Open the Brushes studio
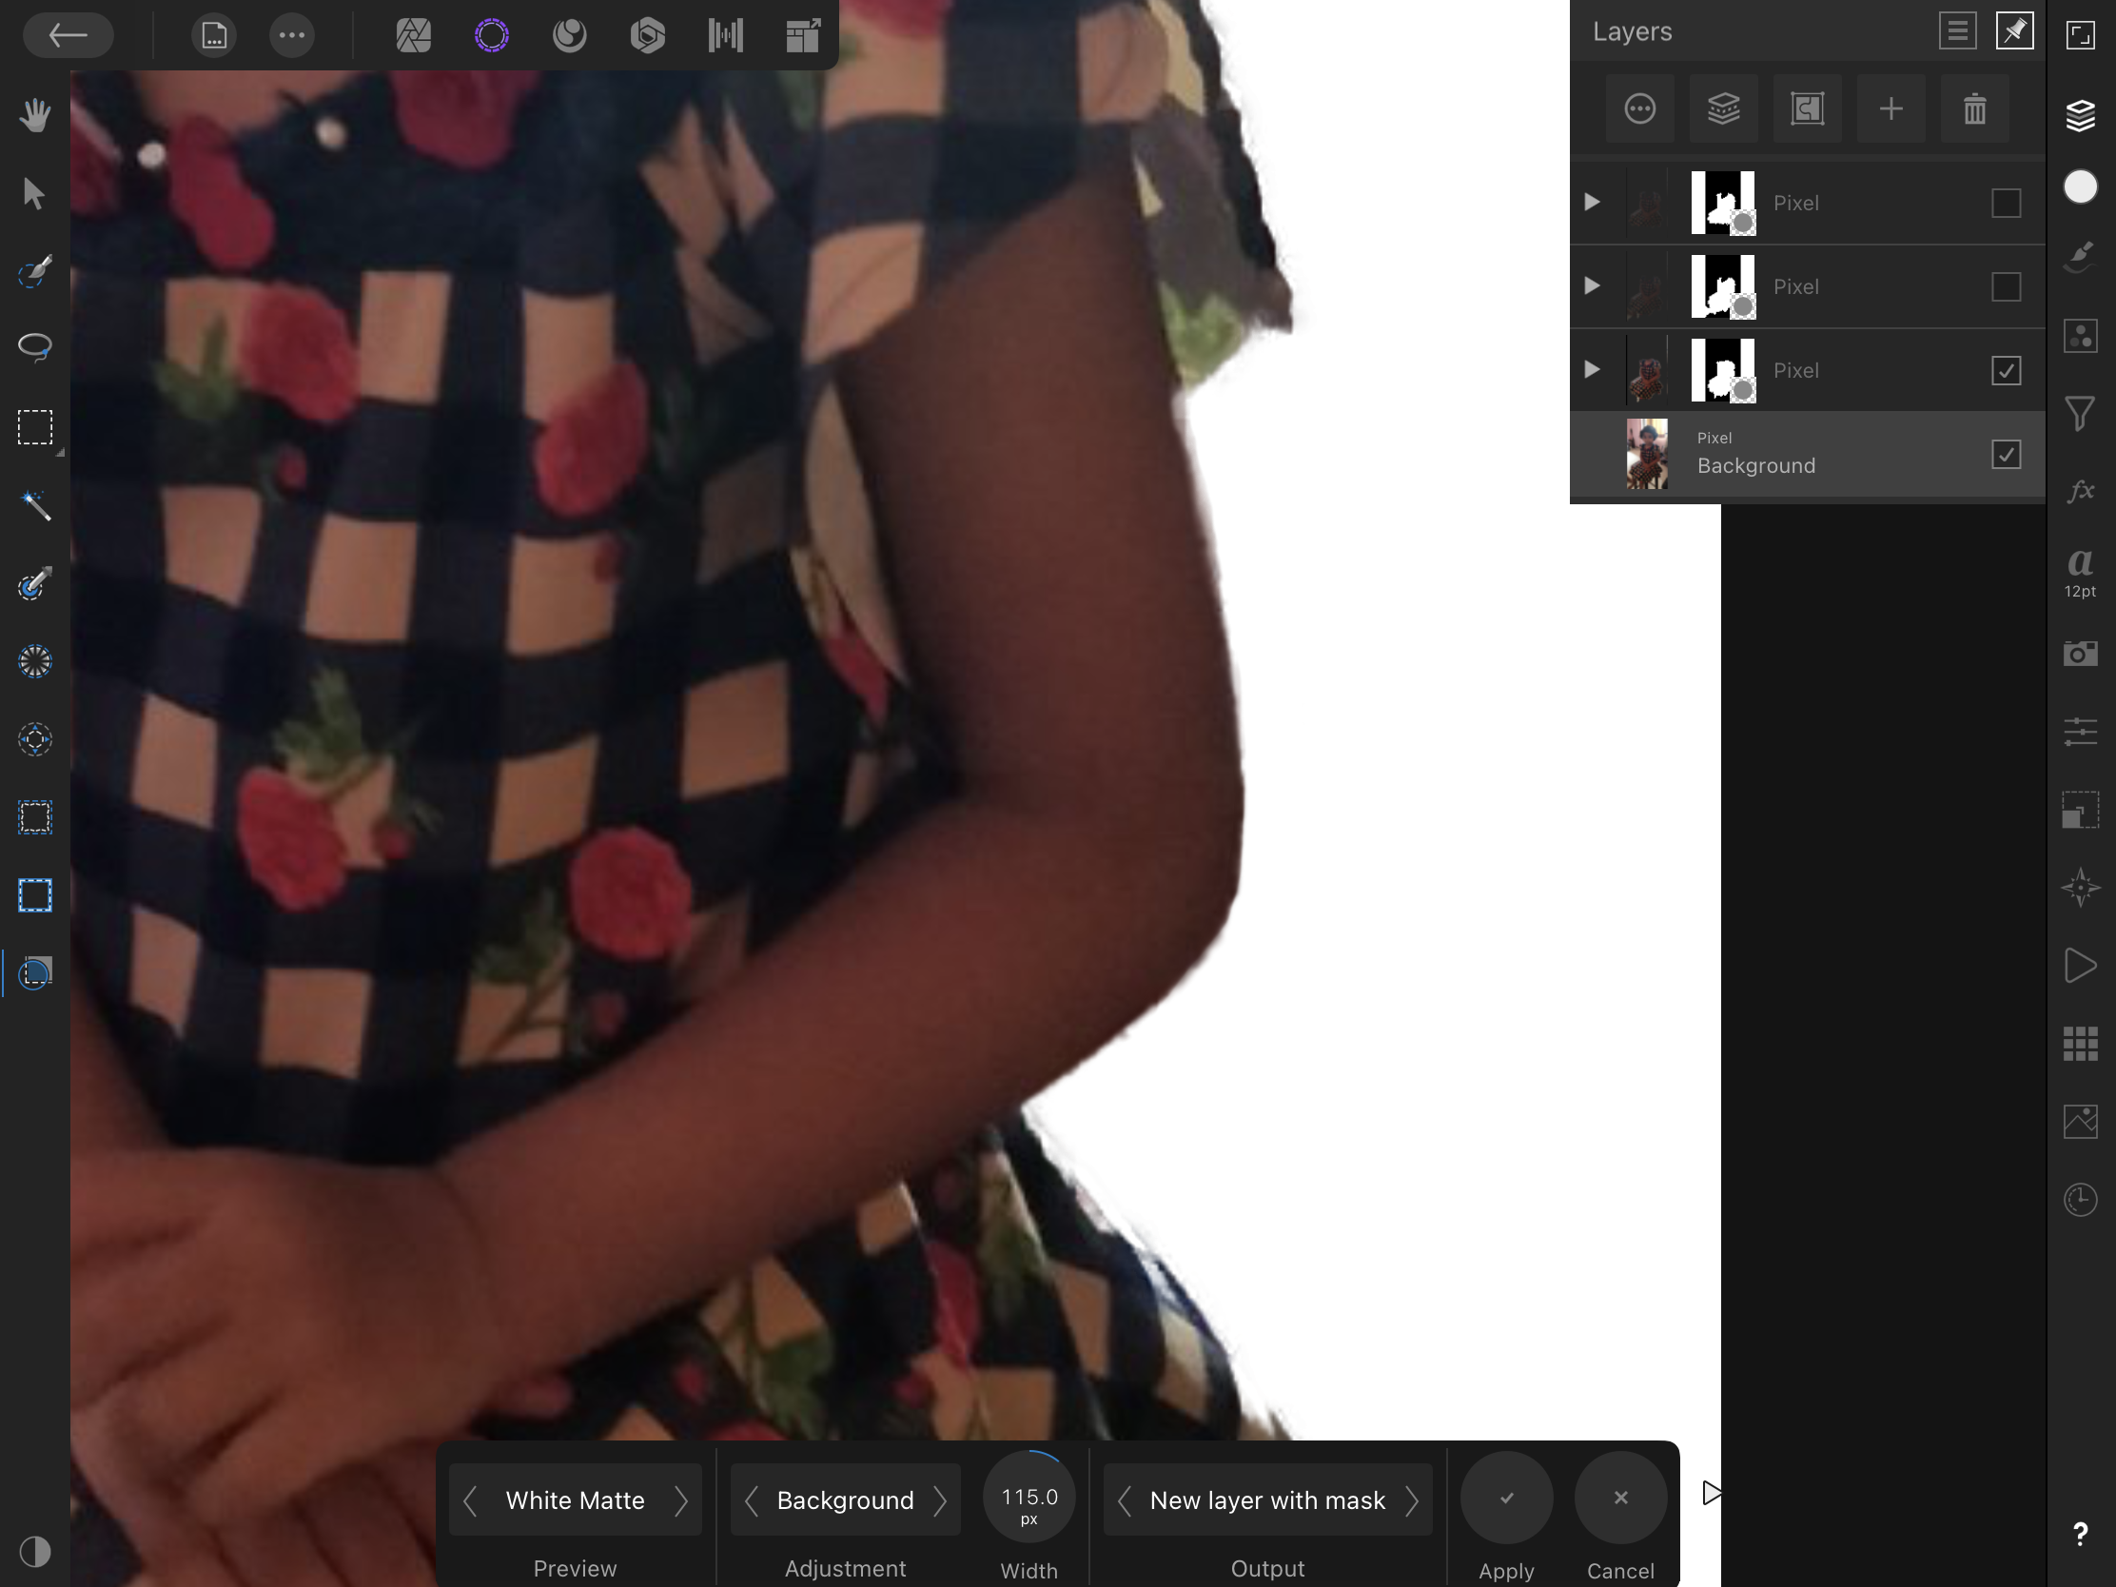The image size is (2116, 1587). pyautogui.click(x=2081, y=258)
